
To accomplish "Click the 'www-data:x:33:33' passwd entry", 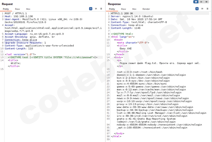I will pos(155,107).
